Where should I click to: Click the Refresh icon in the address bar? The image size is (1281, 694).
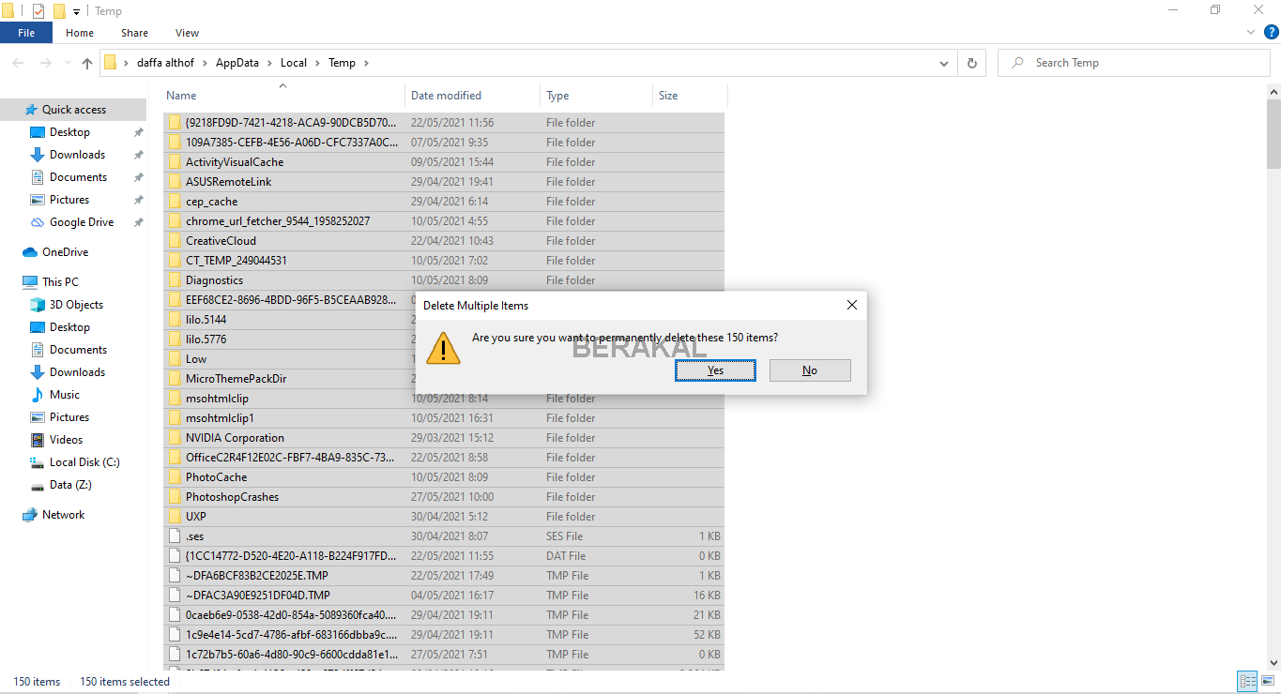tap(971, 62)
